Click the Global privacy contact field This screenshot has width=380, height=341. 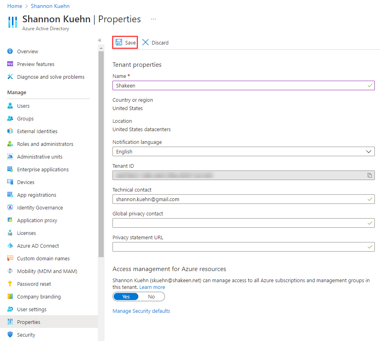pyautogui.click(x=244, y=223)
